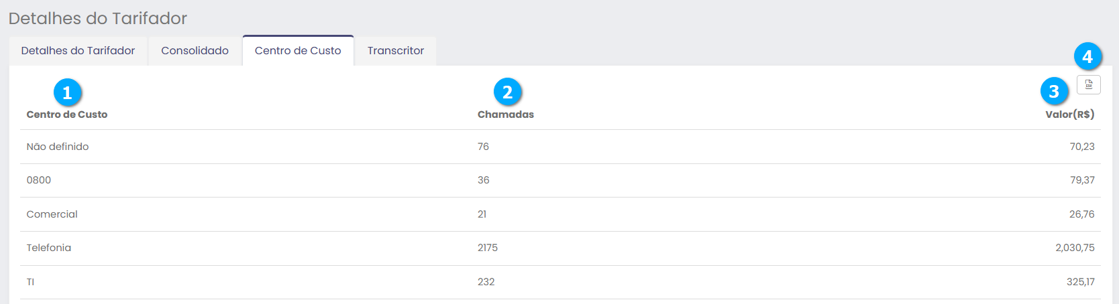Click the Centro de Custo column header

[67, 115]
